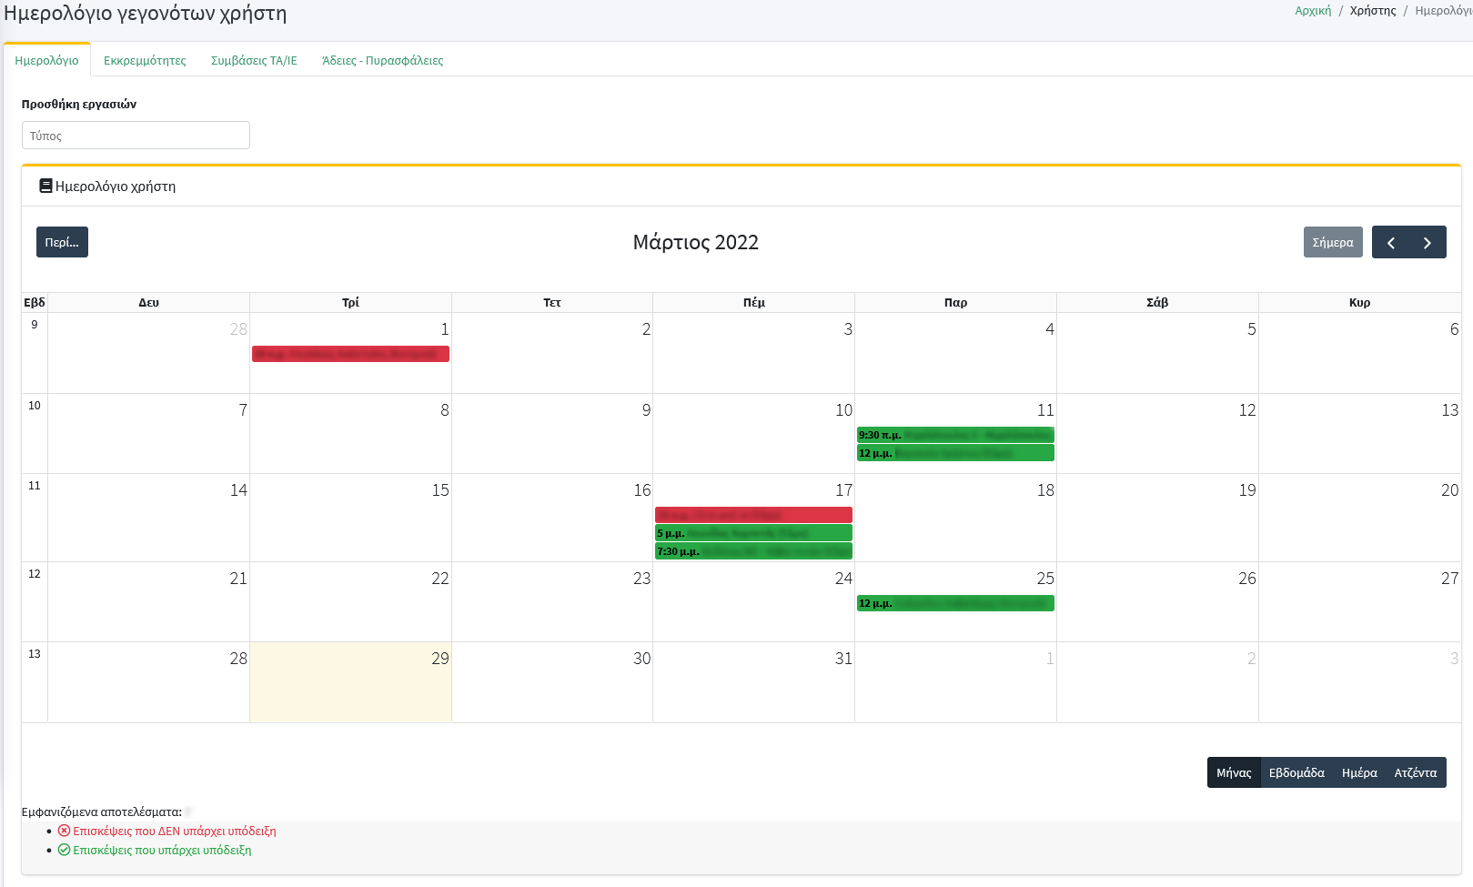Screen dimensions: 1473x887
Task: Click the previous month chevron arrow
Action: click(1391, 242)
